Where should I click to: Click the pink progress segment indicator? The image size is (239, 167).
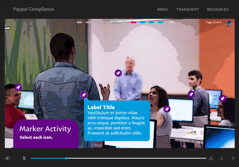(134, 22)
